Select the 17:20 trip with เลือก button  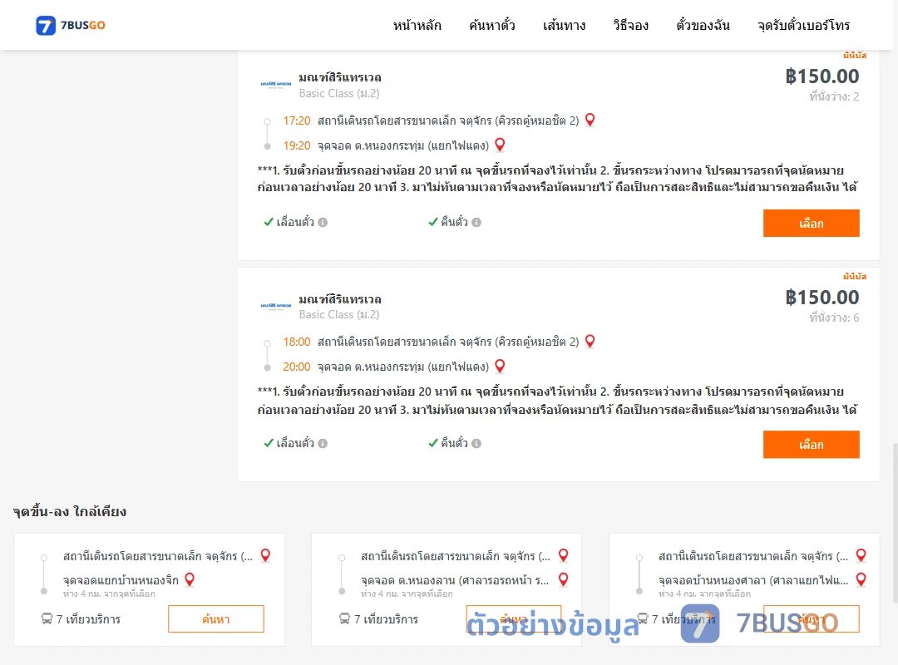pos(811,224)
